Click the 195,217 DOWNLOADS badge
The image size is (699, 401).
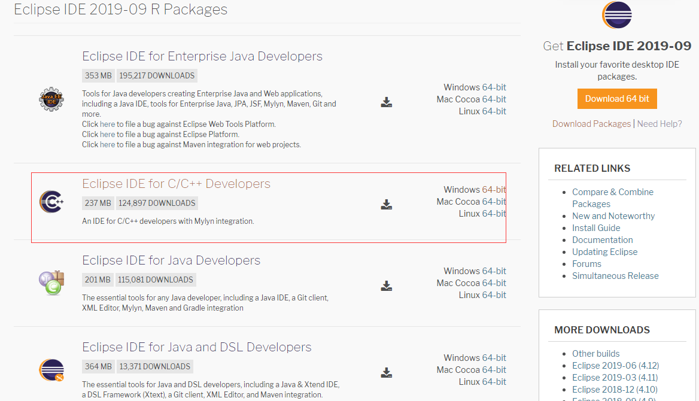157,76
